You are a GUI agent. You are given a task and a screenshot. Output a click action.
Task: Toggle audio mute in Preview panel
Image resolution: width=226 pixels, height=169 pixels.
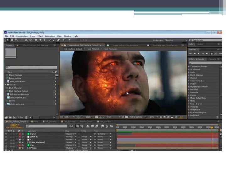pyautogui.click(x=212, y=54)
